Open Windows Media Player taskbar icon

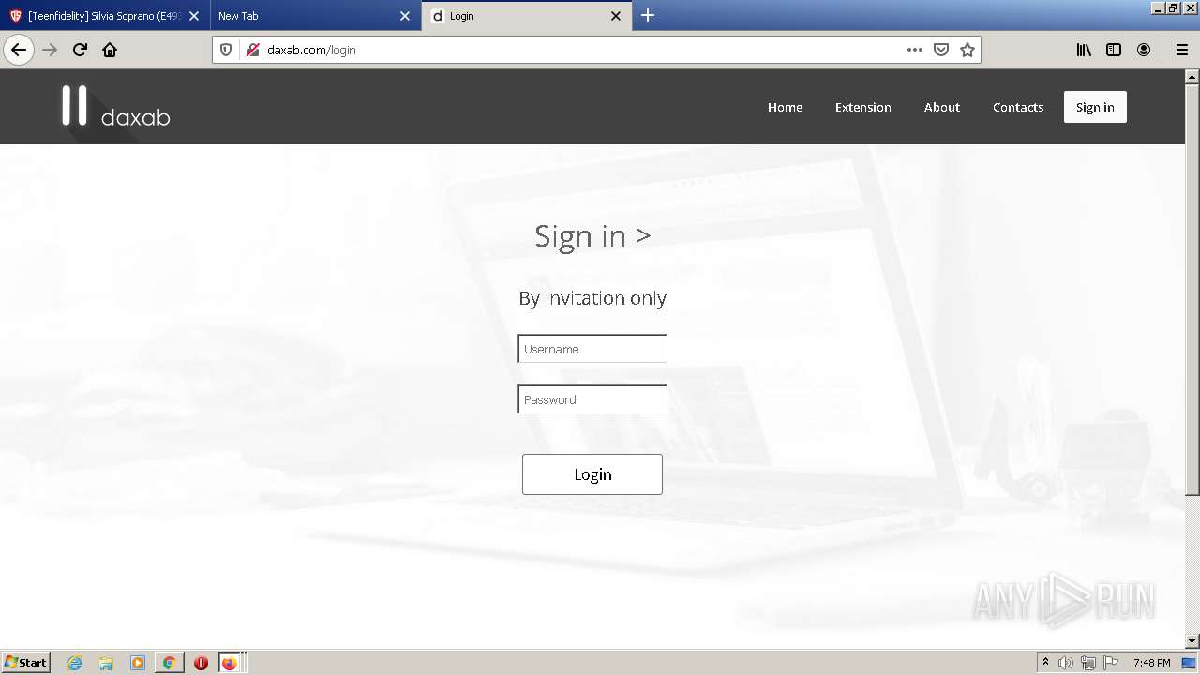pyautogui.click(x=138, y=663)
